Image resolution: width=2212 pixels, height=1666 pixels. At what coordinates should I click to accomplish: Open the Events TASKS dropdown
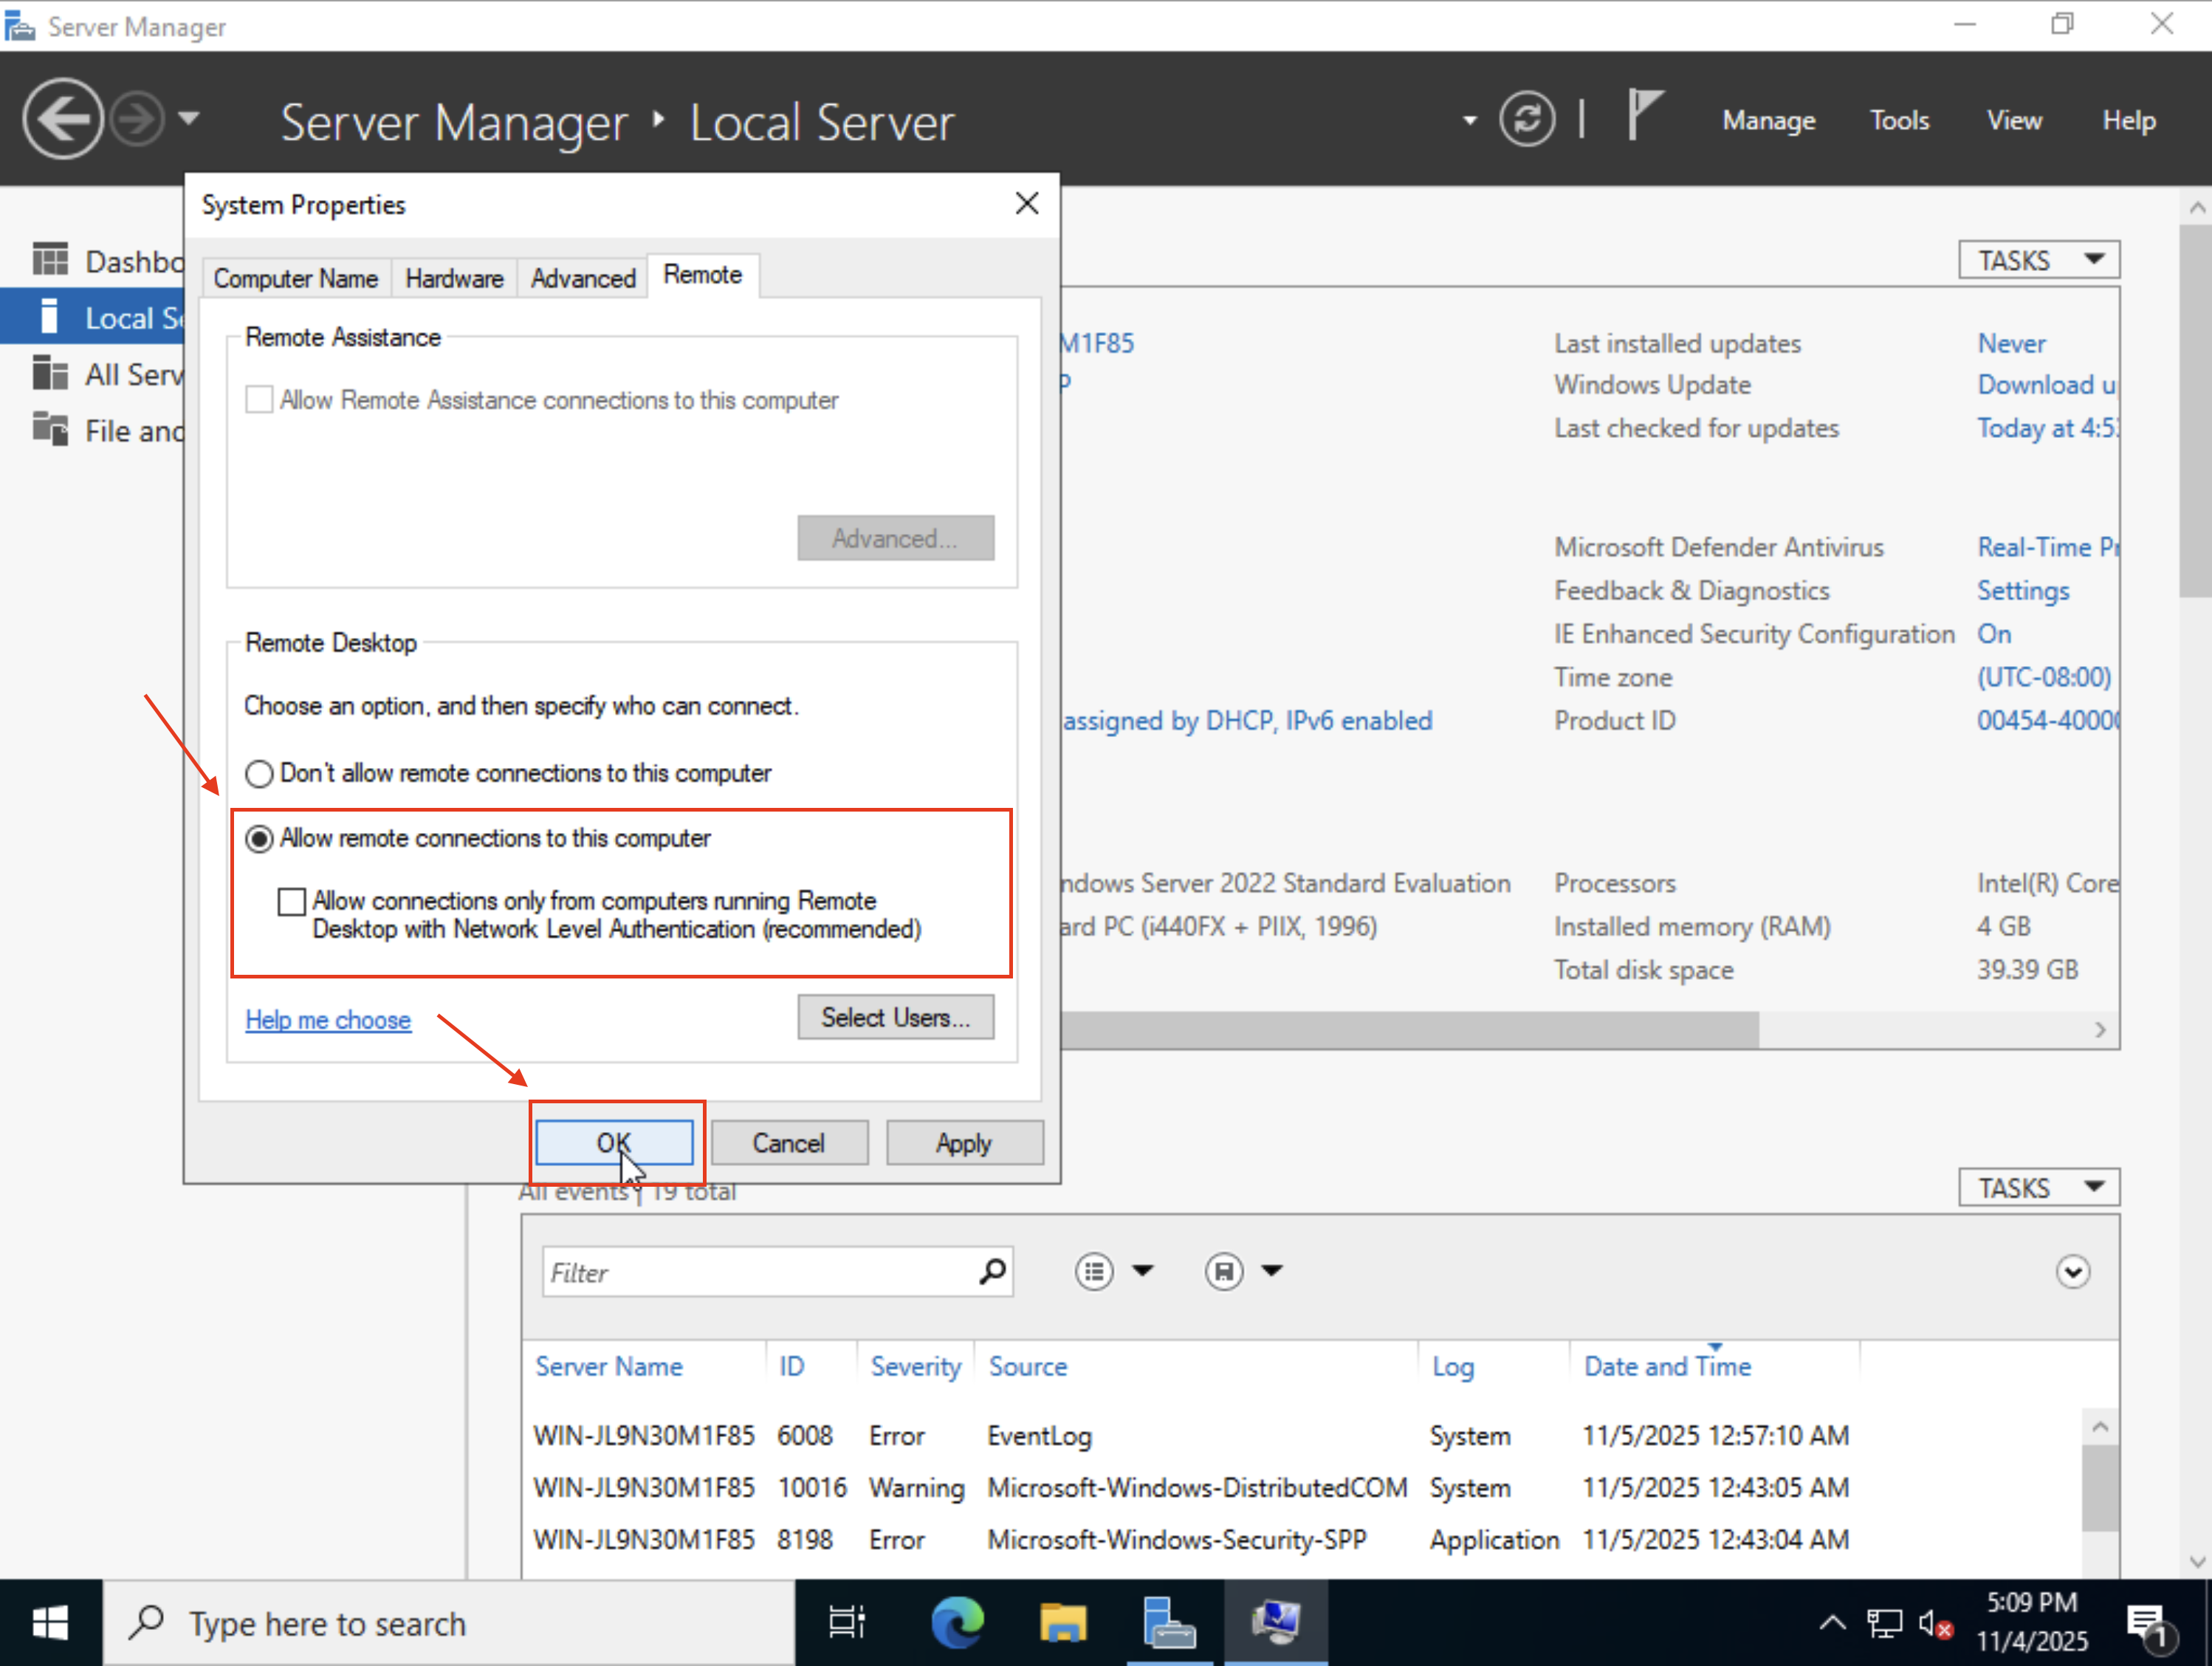click(x=2038, y=1186)
